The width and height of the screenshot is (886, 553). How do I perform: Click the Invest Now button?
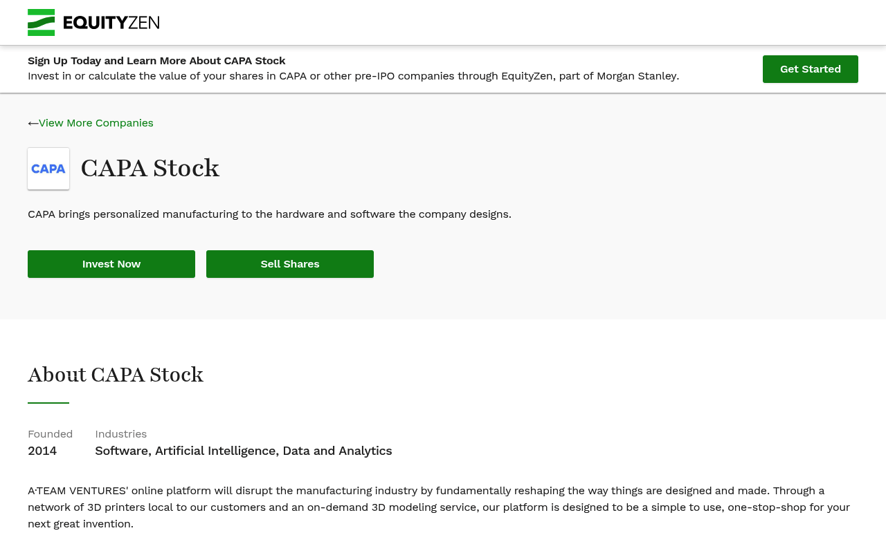(x=111, y=264)
